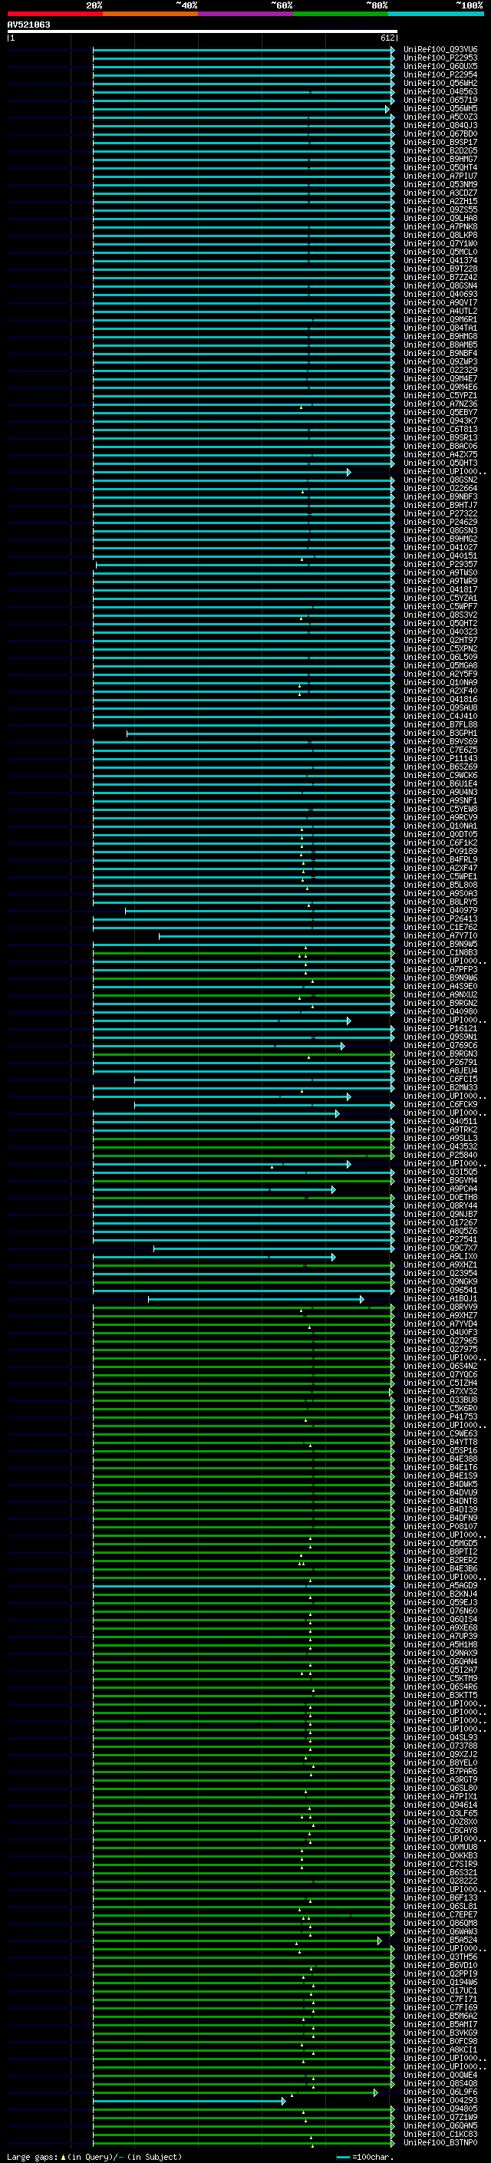This screenshot has width=491, height=2163.
Task: Open hit UniRef100_Q56WH5
Action: 440,108
